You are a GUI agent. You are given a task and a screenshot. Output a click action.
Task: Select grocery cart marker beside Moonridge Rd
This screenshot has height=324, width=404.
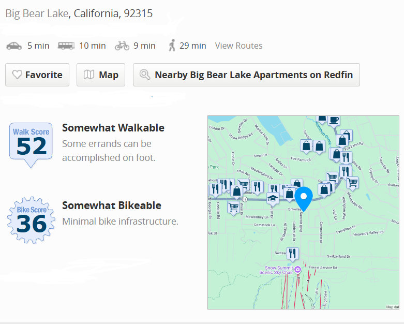click(x=352, y=183)
